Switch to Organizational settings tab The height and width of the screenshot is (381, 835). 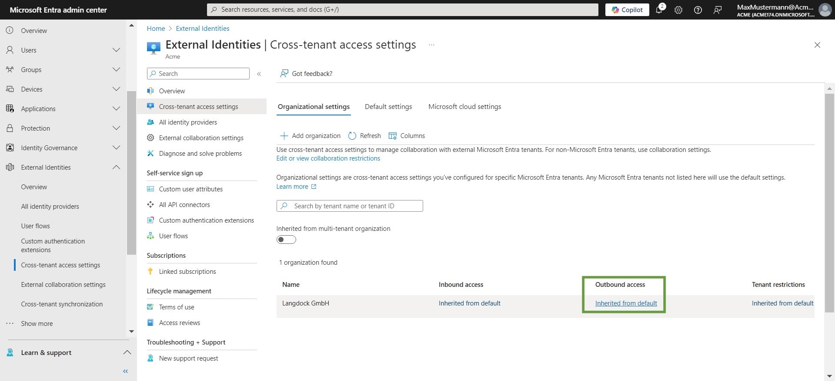pos(314,107)
